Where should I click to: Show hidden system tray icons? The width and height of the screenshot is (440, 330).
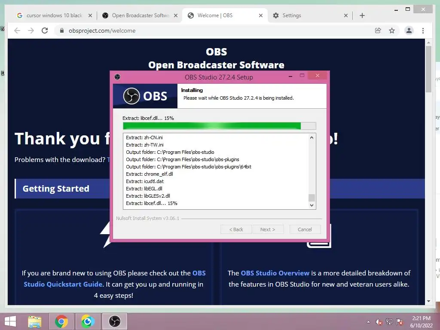coord(368,322)
